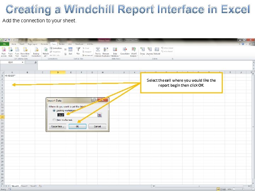Click the Consolidate icon
The width and height of the screenshot is (255, 191).
click(x=125, y=51)
